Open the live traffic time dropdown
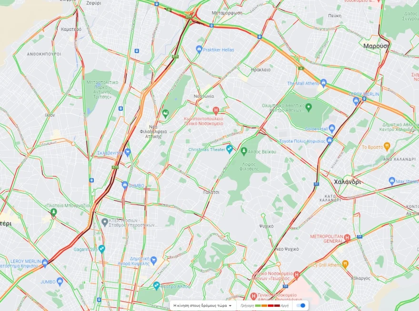This screenshot has width=419, height=311. tap(202, 306)
